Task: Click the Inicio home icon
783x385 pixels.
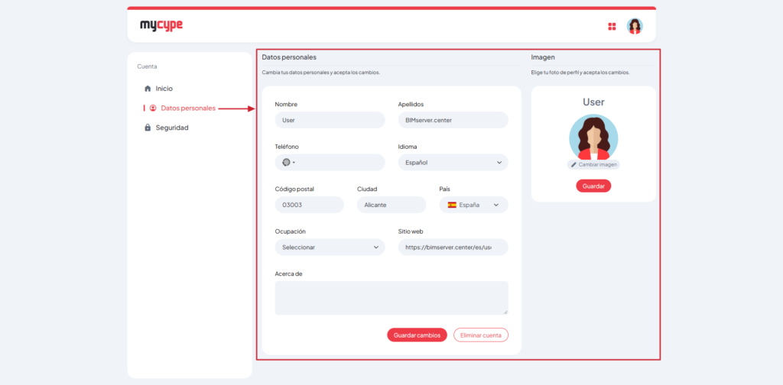Action: [148, 89]
